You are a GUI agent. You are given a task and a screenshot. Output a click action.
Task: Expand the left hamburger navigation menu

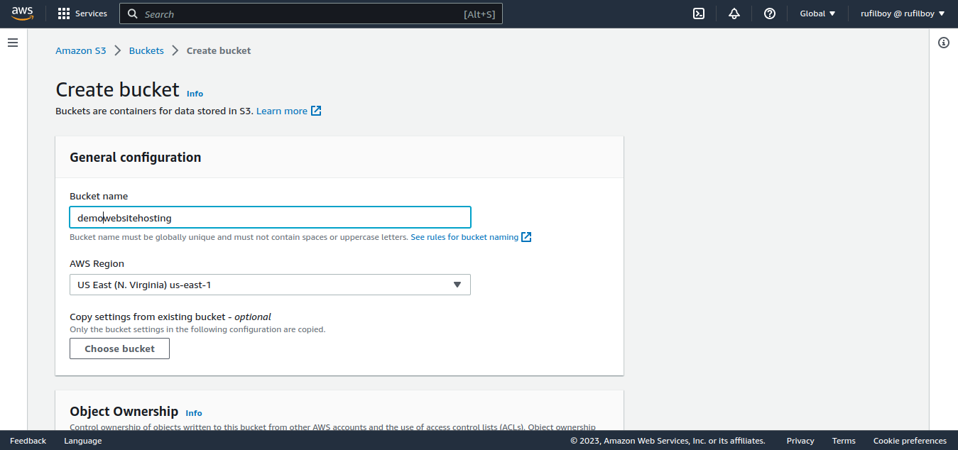(x=13, y=43)
